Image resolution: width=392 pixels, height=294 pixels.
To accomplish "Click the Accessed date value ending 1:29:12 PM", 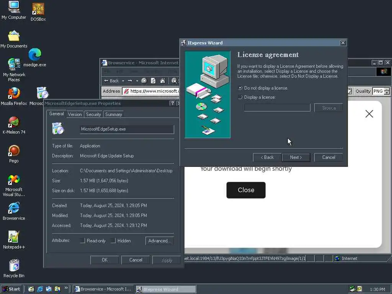I will [x=113, y=225].
